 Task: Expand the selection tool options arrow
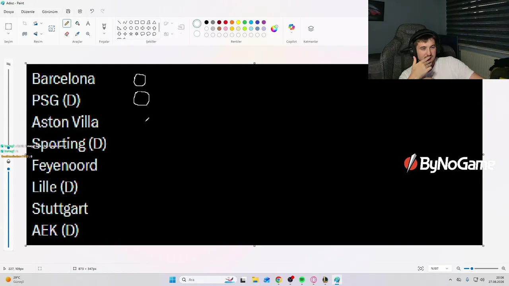tap(8, 34)
